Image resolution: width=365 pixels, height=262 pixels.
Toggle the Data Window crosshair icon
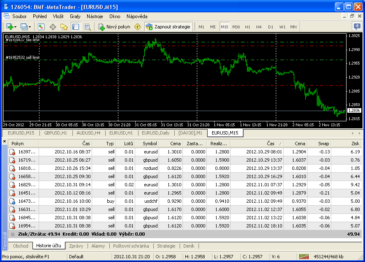[x=53, y=27]
